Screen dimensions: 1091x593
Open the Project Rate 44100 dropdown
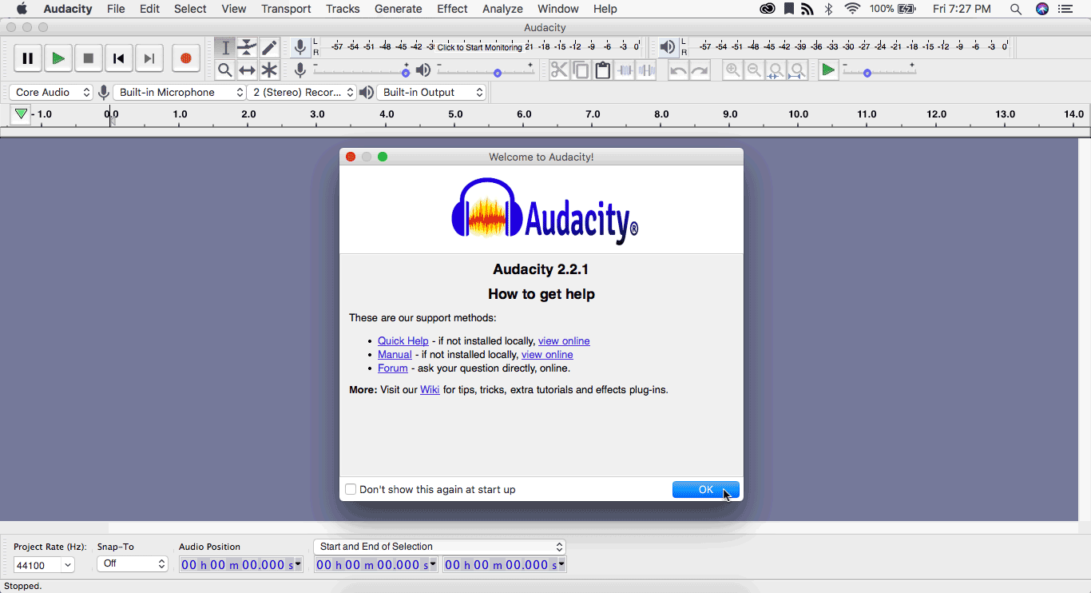[x=44, y=565]
